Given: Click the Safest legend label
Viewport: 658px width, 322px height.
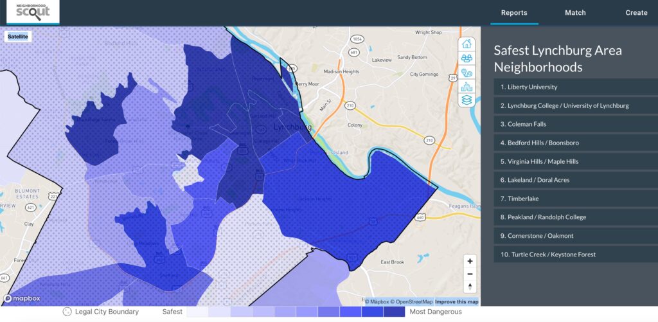Looking at the screenshot, I should click(172, 312).
